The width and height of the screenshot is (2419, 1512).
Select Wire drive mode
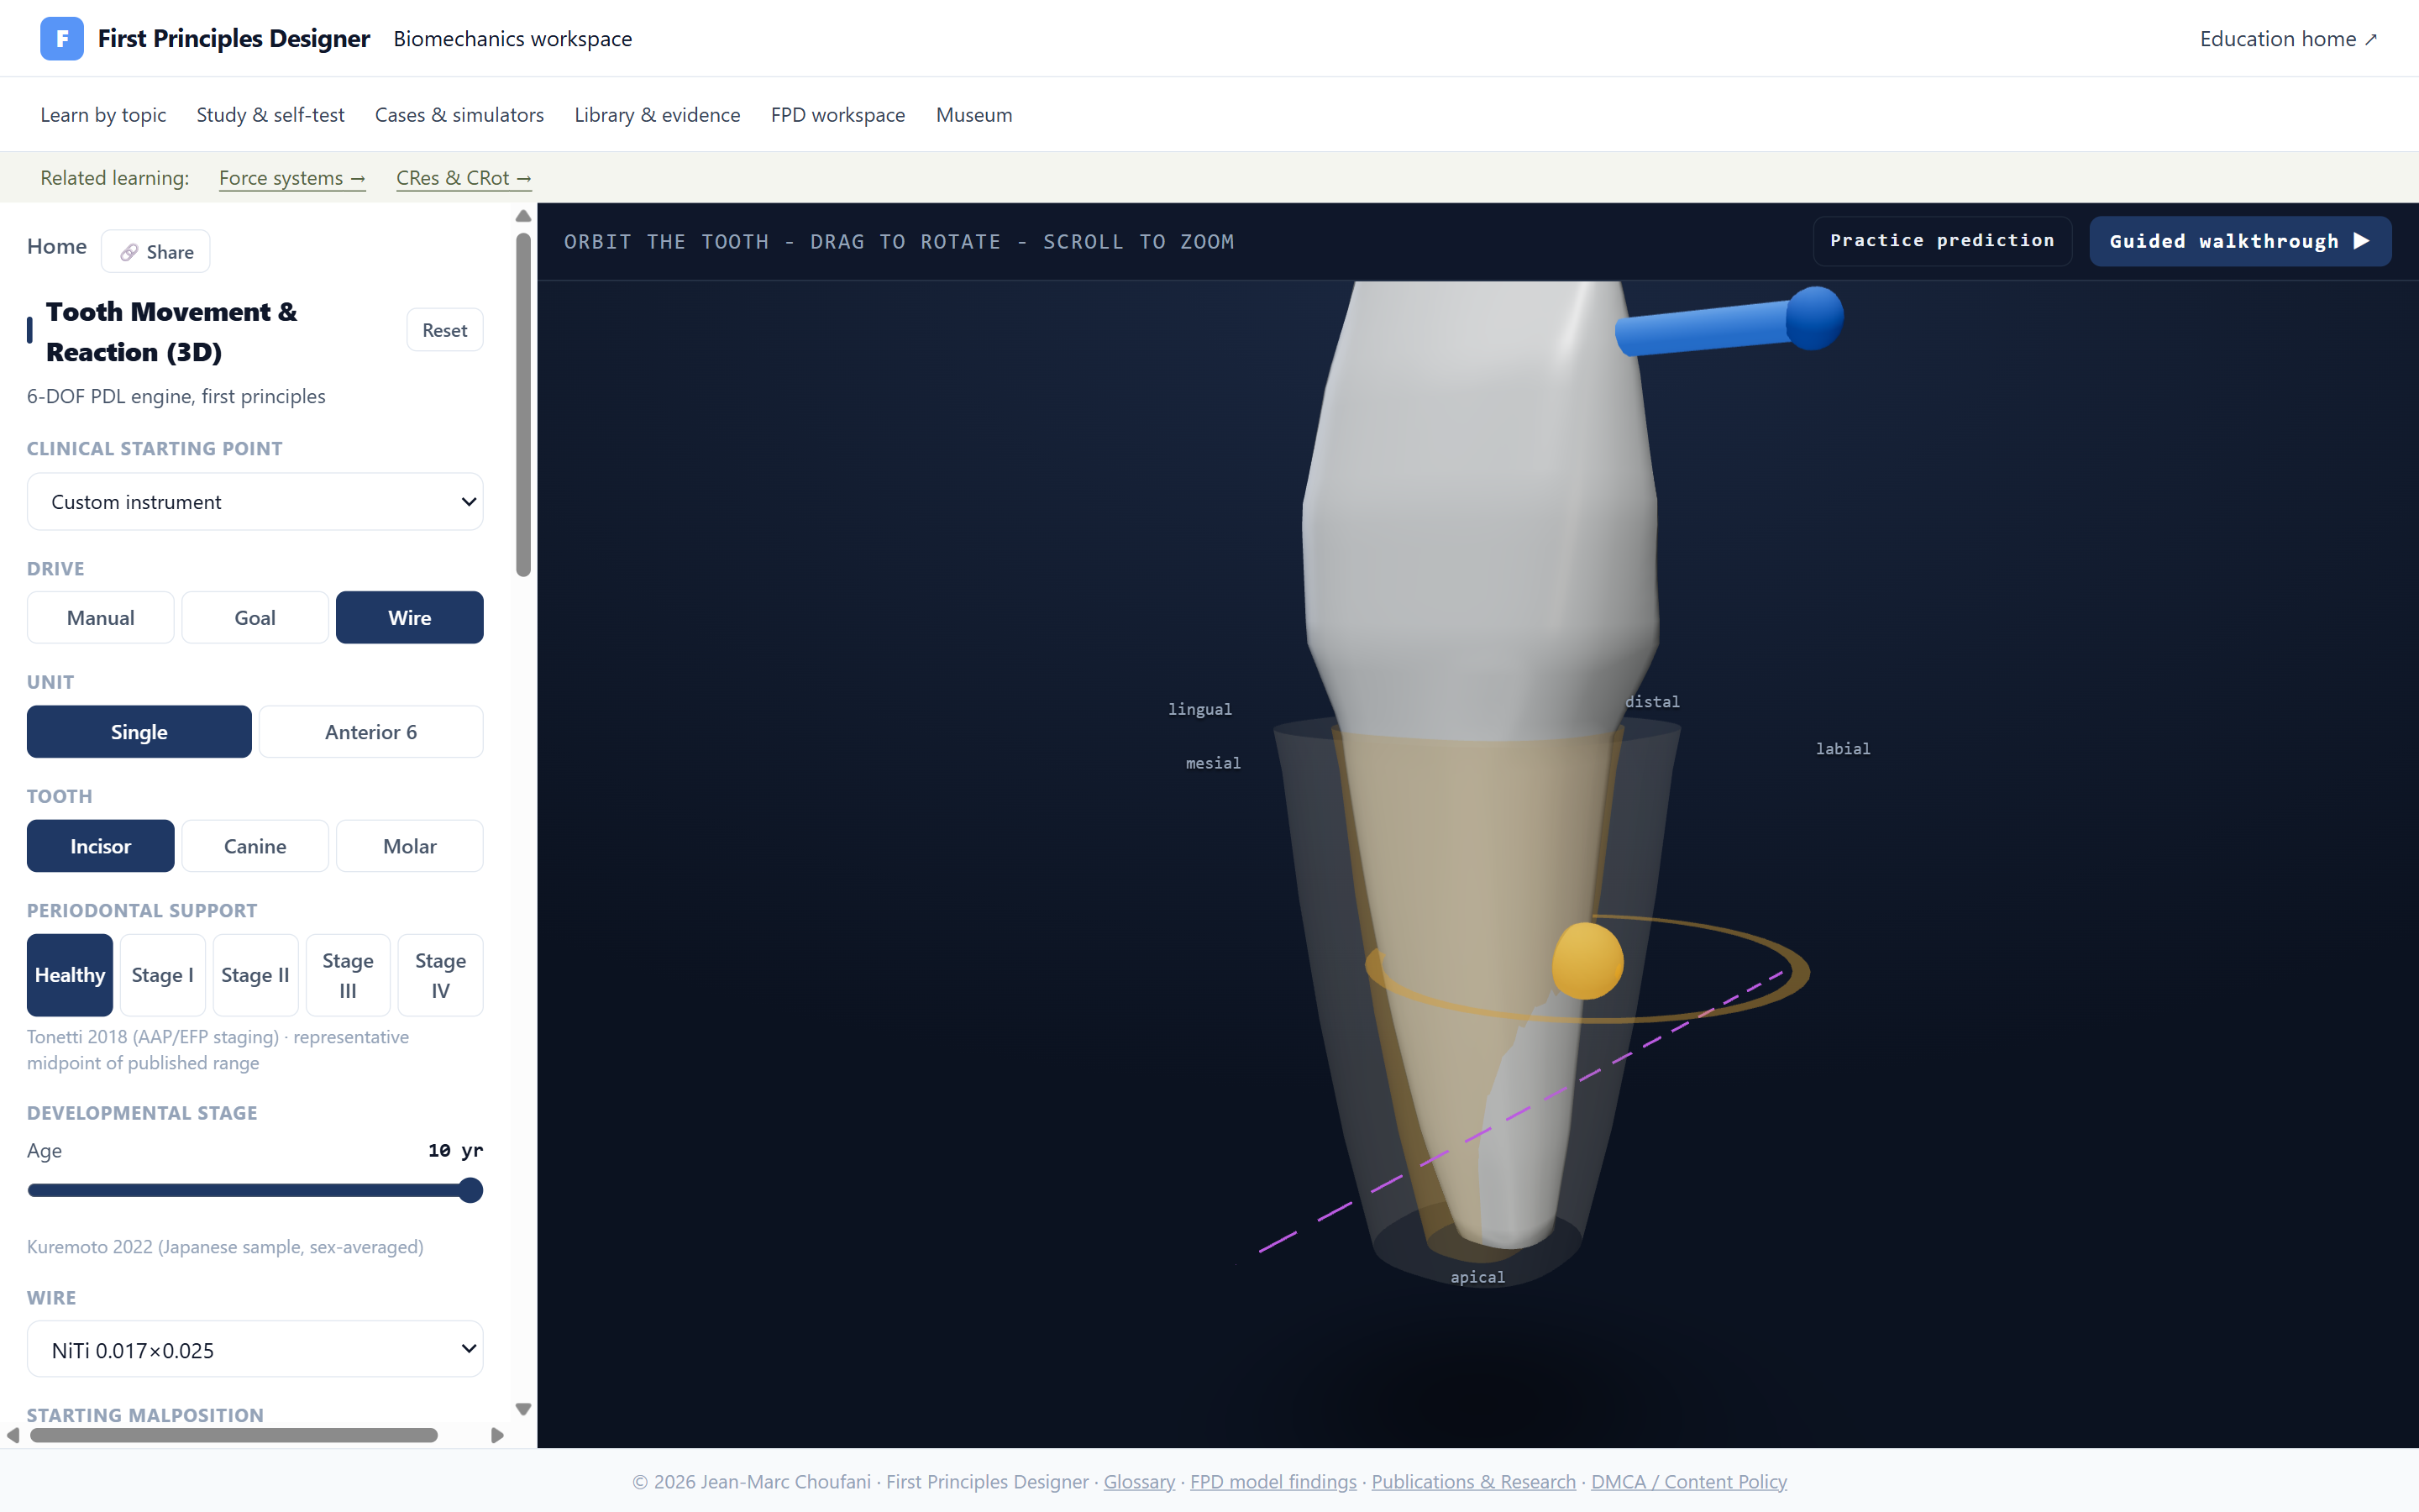410,617
